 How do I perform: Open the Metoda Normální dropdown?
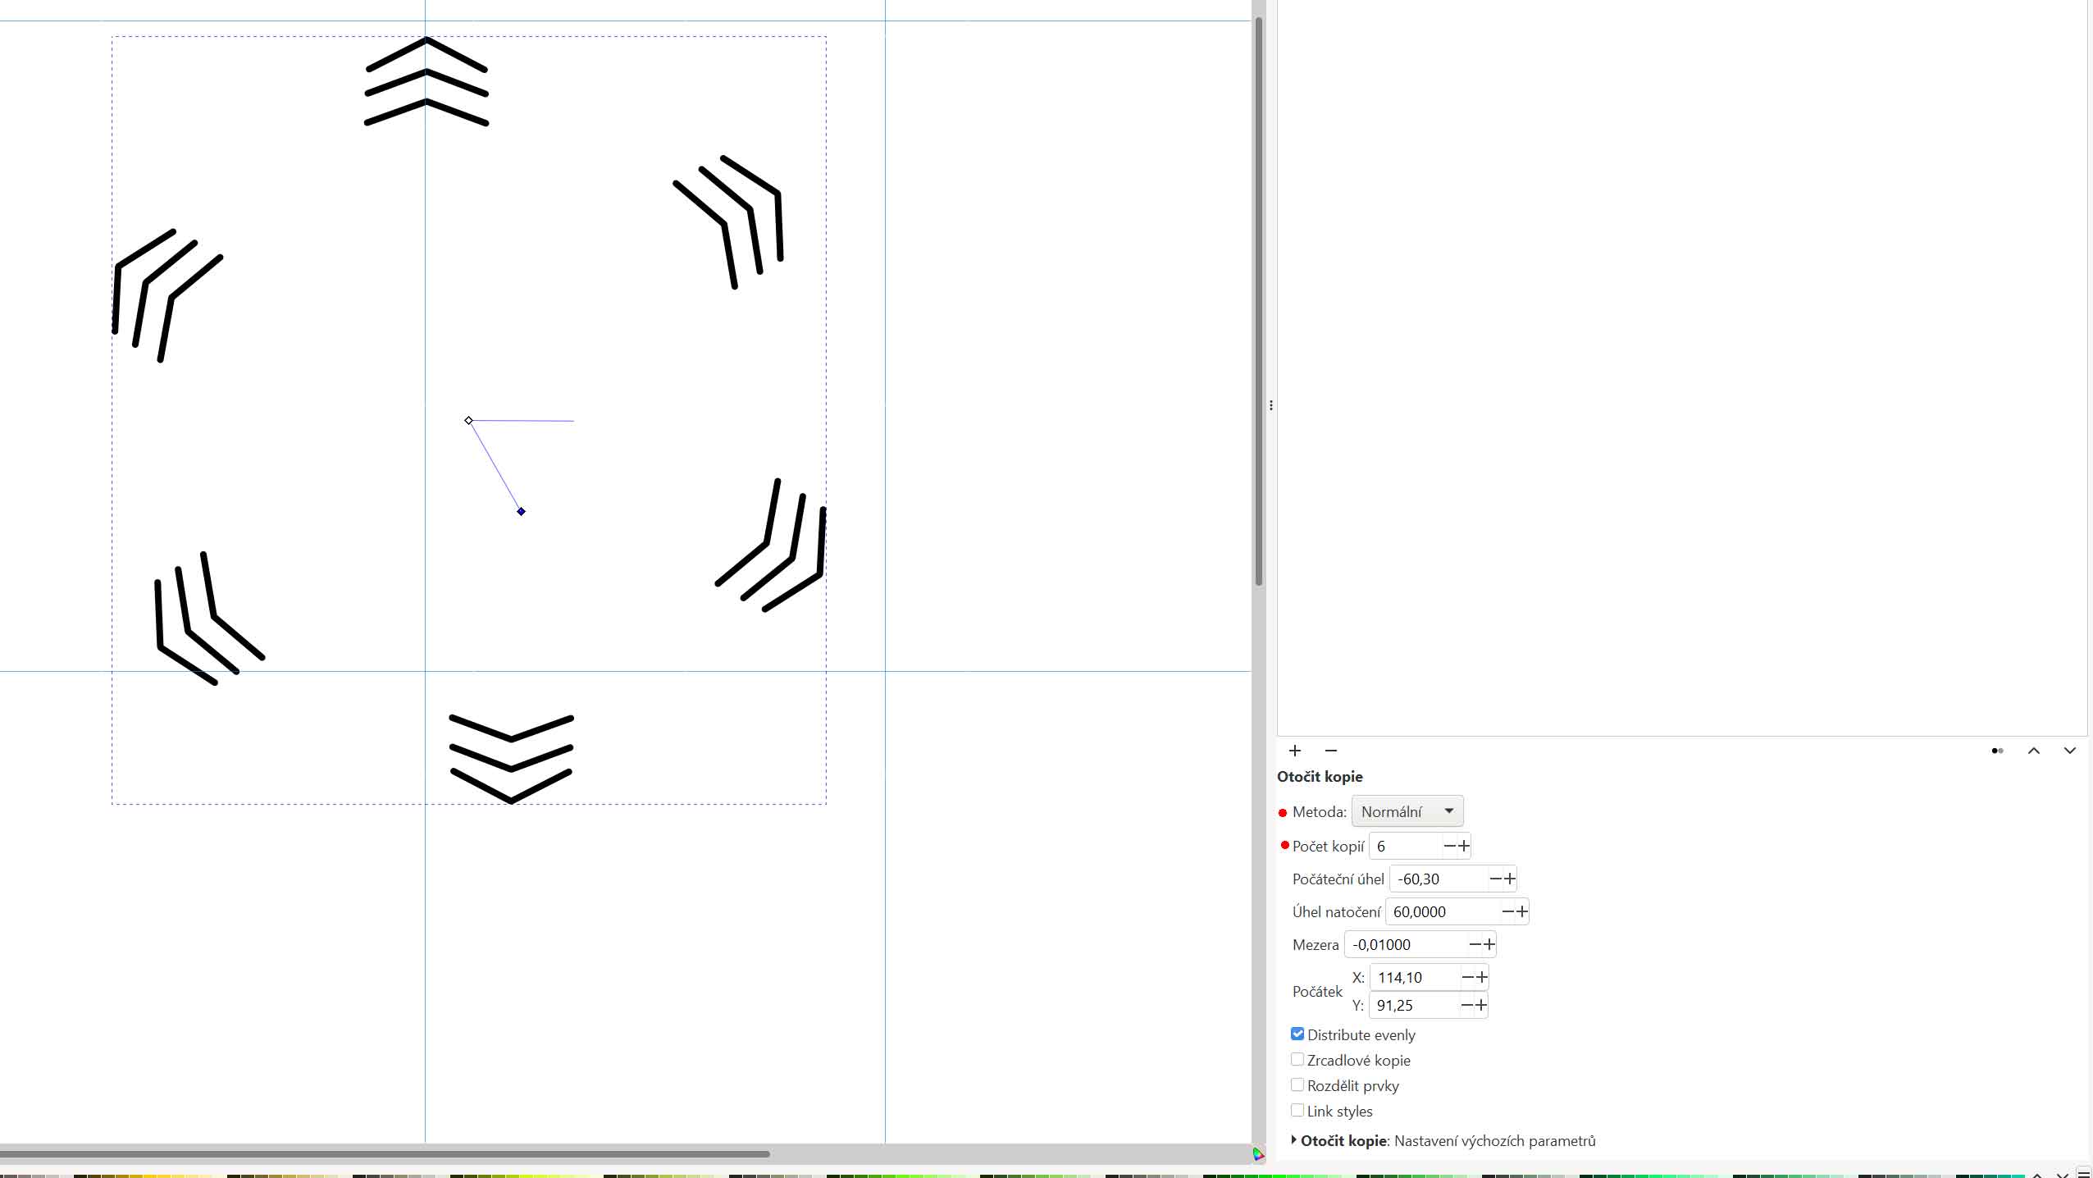tap(1407, 811)
